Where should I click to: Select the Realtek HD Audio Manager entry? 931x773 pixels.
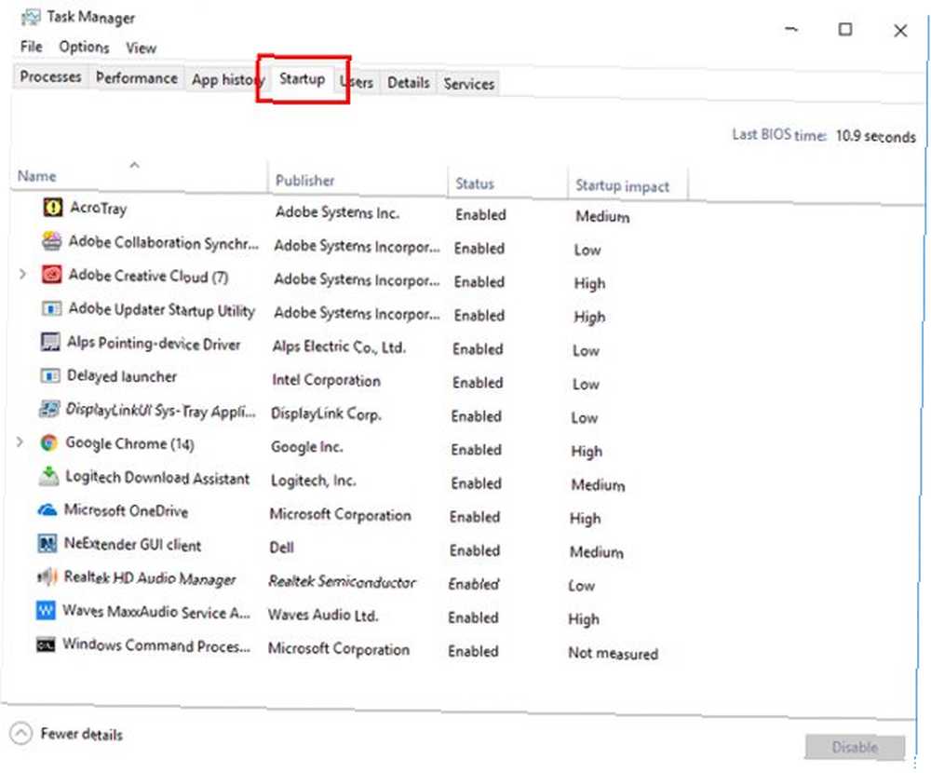pos(150,578)
